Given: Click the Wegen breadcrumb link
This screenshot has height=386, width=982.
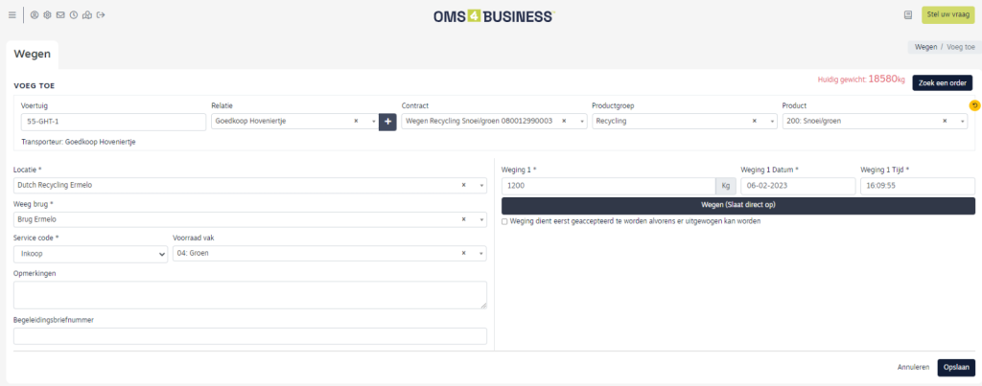Looking at the screenshot, I should click(925, 47).
